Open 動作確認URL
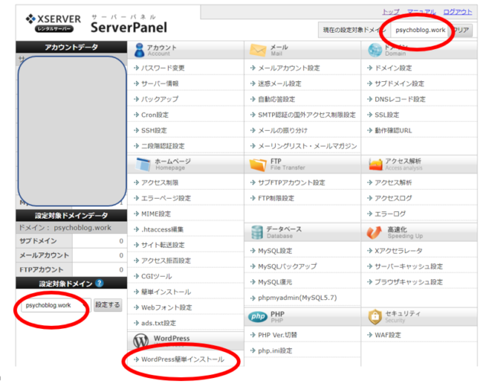The width and height of the screenshot is (489, 384). (x=393, y=131)
